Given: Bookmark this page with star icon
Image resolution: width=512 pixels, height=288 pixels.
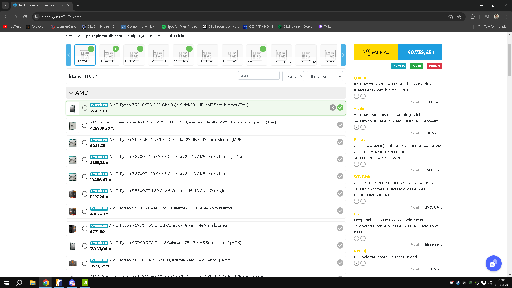Looking at the screenshot, I should pyautogui.click(x=459, y=17).
